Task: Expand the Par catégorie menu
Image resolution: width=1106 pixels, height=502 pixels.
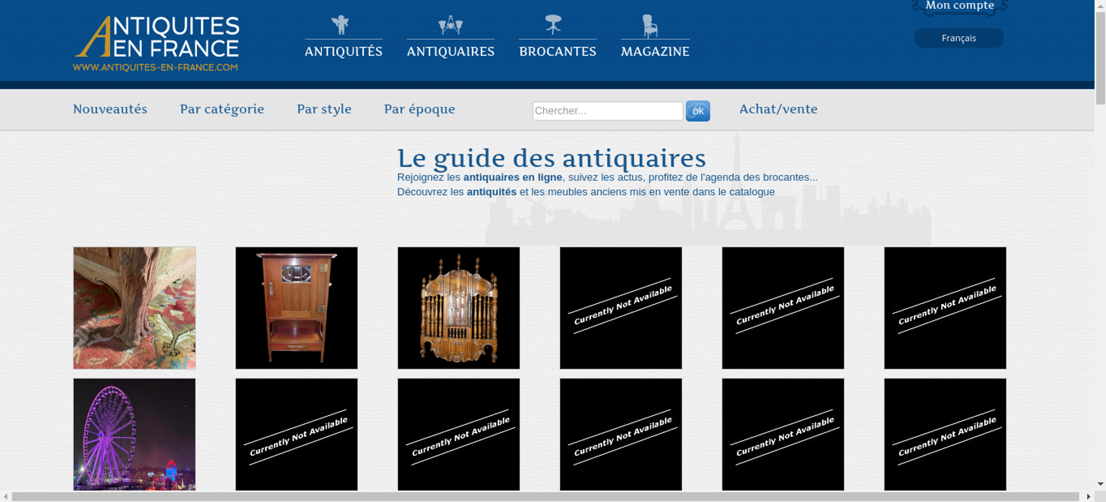Action: (222, 109)
